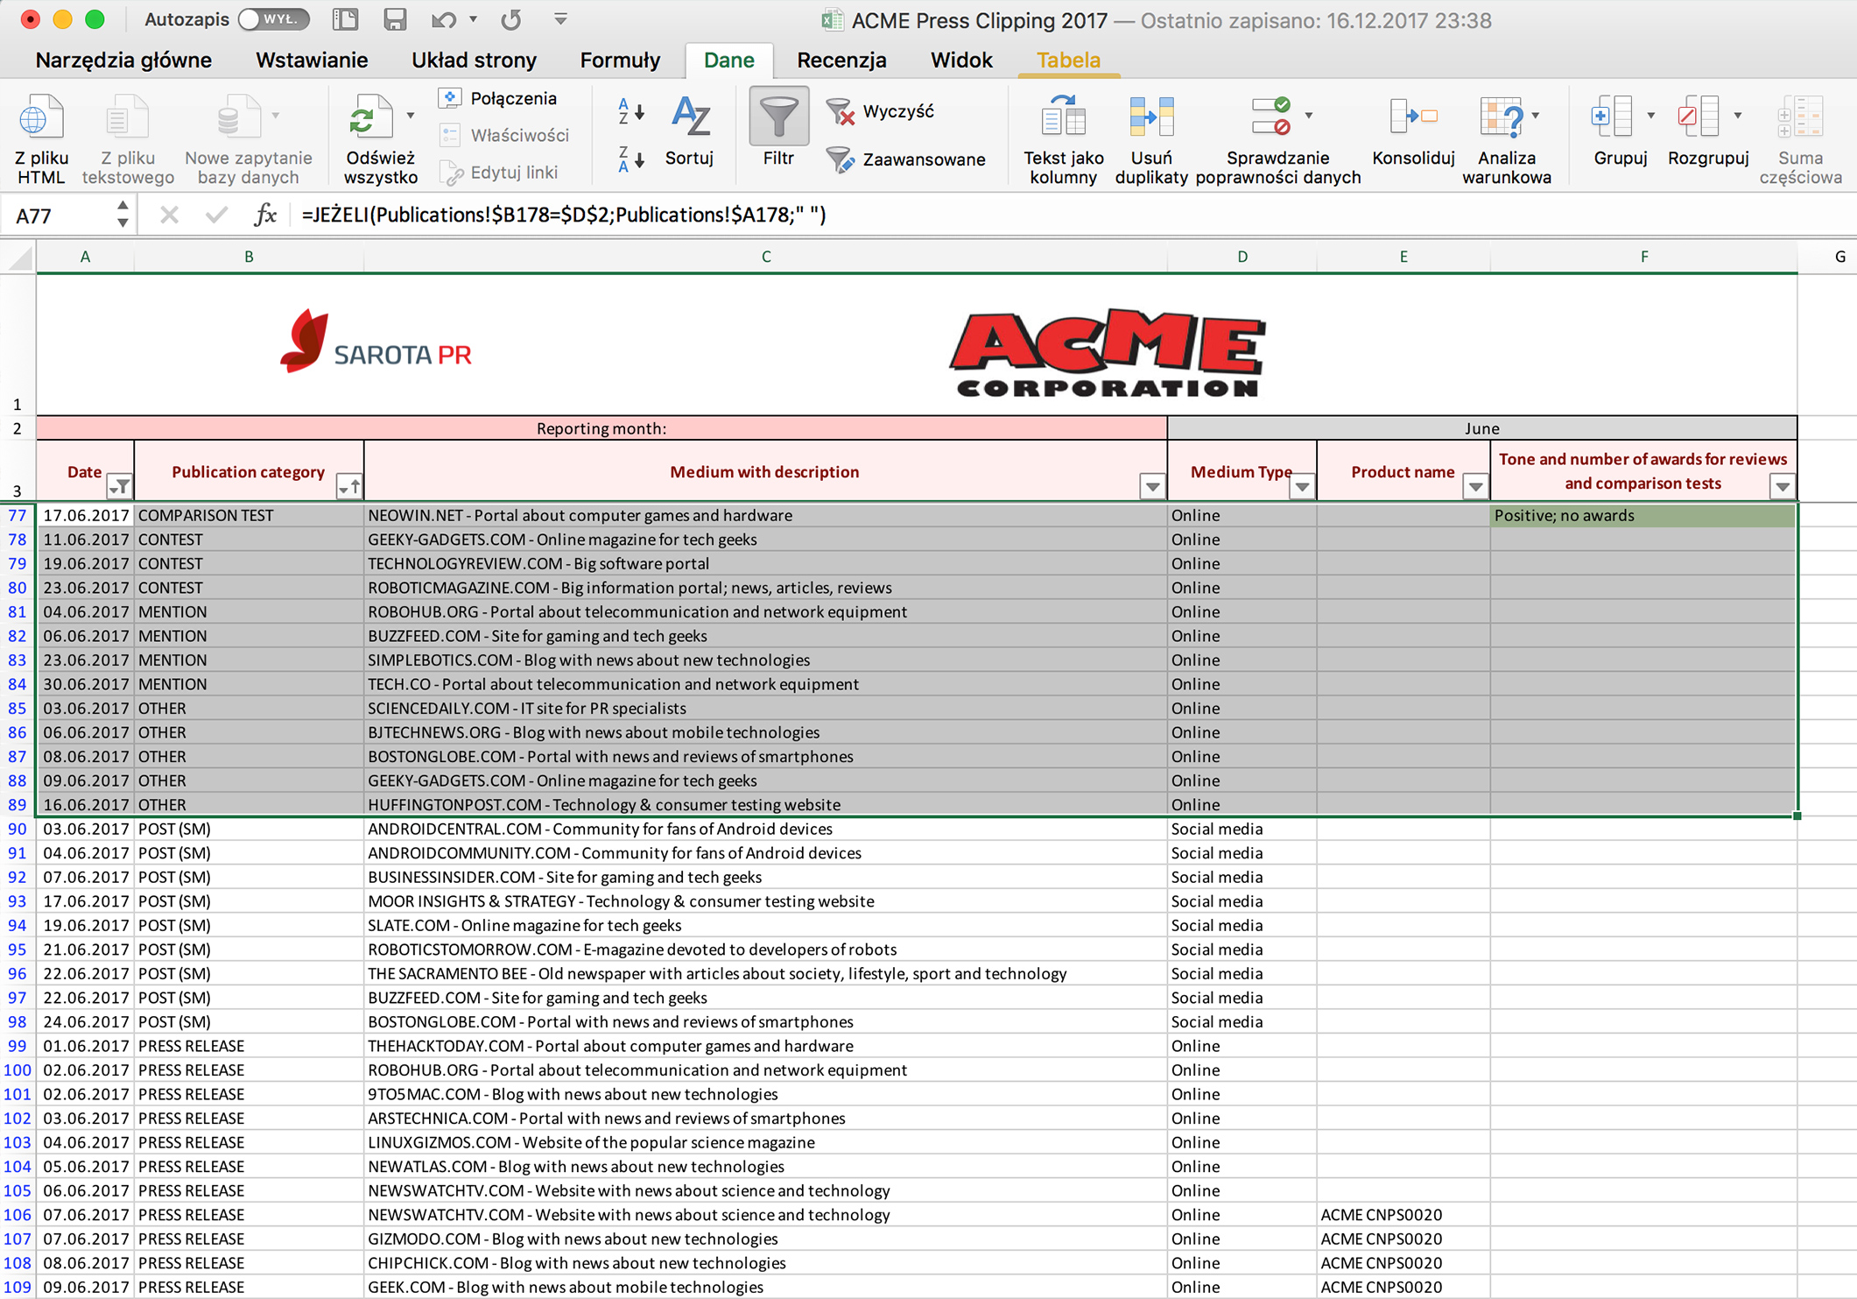This screenshot has width=1857, height=1299.
Task: Open Tekst jako kolumny tool
Action: pos(1063,118)
